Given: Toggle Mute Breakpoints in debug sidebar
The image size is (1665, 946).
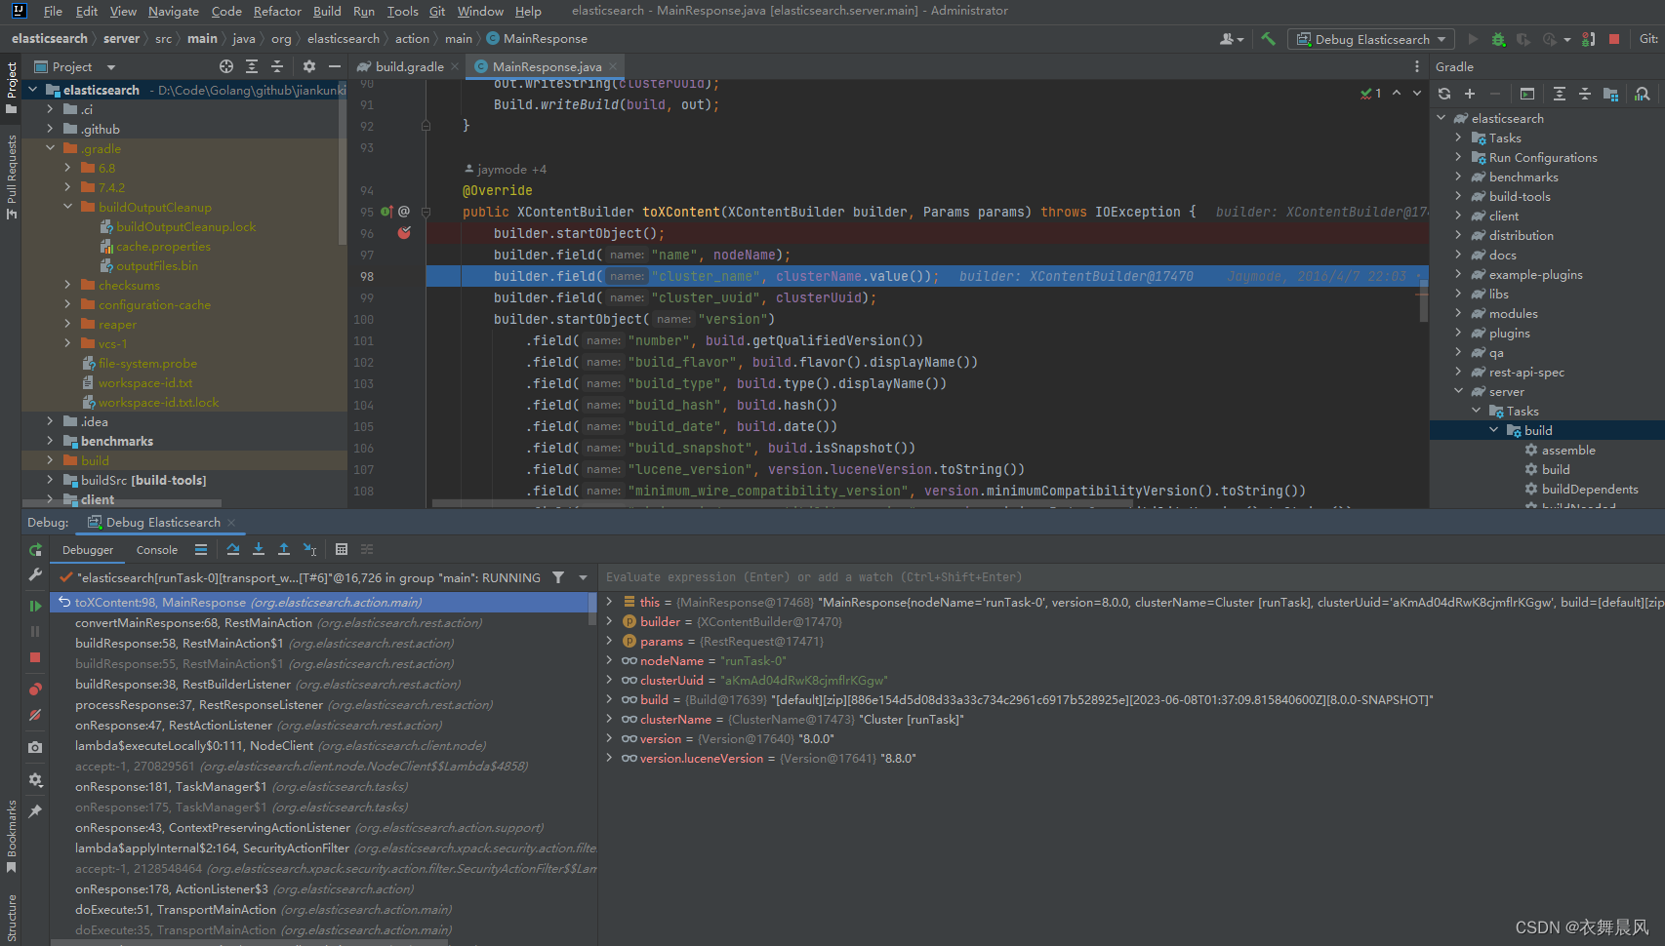Looking at the screenshot, I should (x=35, y=715).
